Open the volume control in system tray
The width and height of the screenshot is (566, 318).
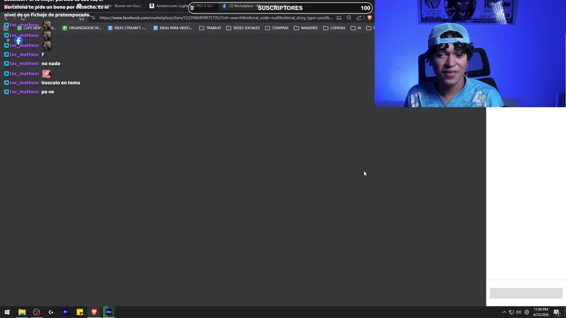(x=518, y=312)
